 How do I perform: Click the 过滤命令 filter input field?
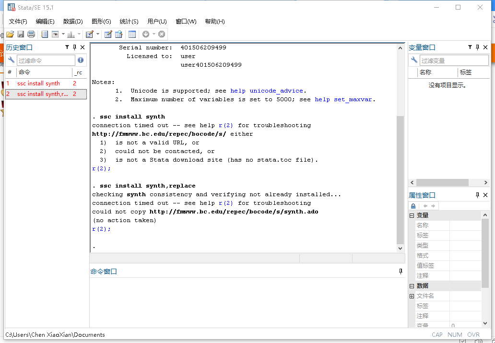(46, 60)
